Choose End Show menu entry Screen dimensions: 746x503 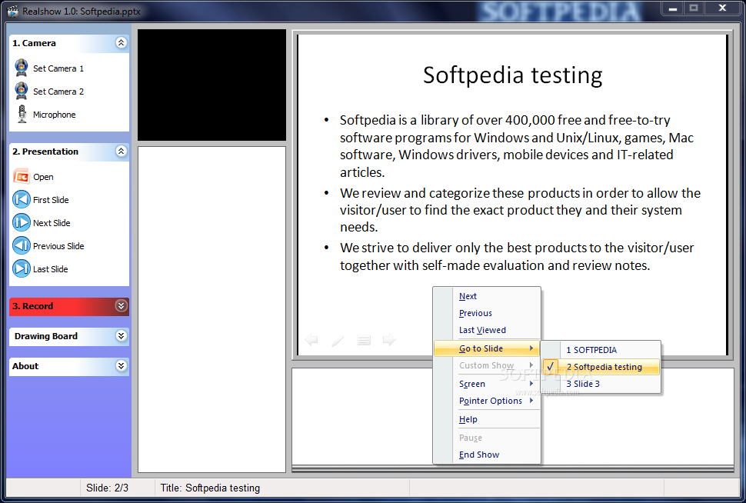pos(487,455)
